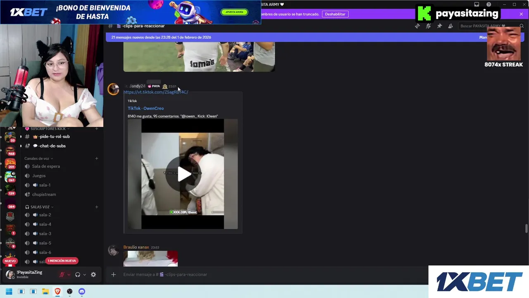Open server icon with 33 badge

point(10,137)
